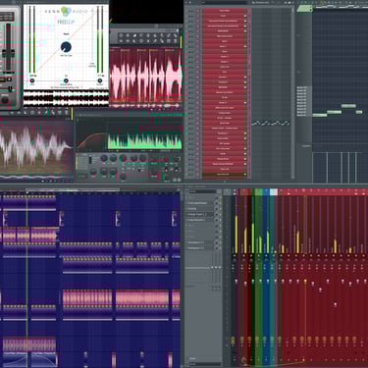368x368 pixels.
Task: Click the pink audio clip in the top playlist track
Action: tap(28, 204)
